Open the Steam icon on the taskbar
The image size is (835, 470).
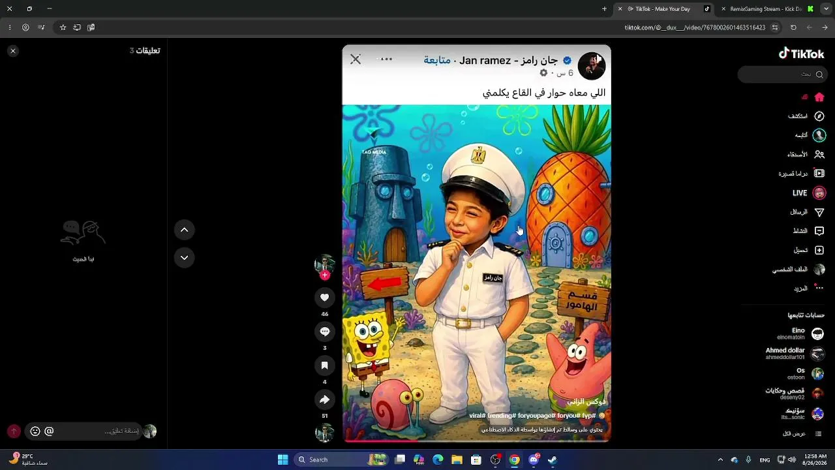pyautogui.click(x=552, y=460)
